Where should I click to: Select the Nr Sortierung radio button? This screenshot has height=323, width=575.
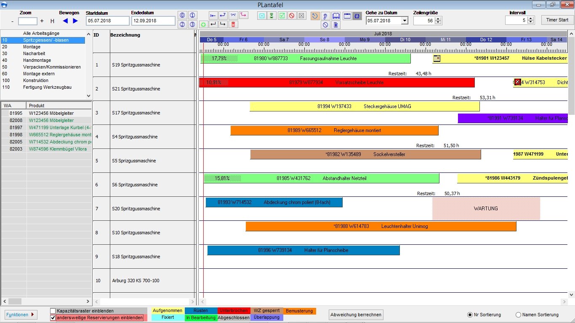(470, 315)
